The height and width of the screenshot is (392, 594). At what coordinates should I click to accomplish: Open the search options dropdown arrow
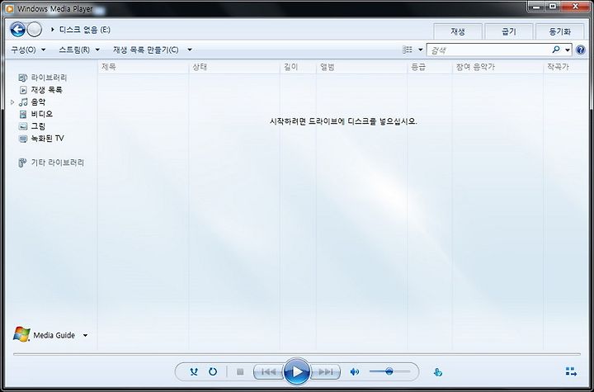coord(567,50)
